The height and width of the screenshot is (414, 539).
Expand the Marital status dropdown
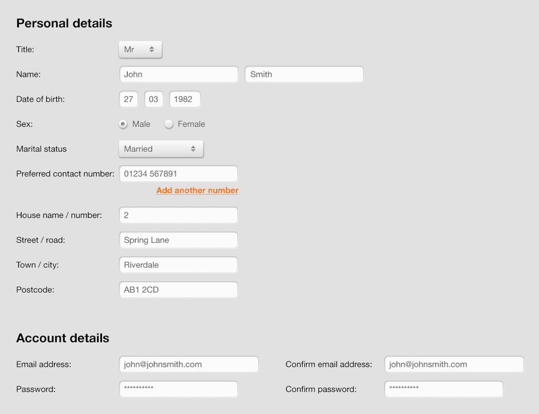(161, 149)
